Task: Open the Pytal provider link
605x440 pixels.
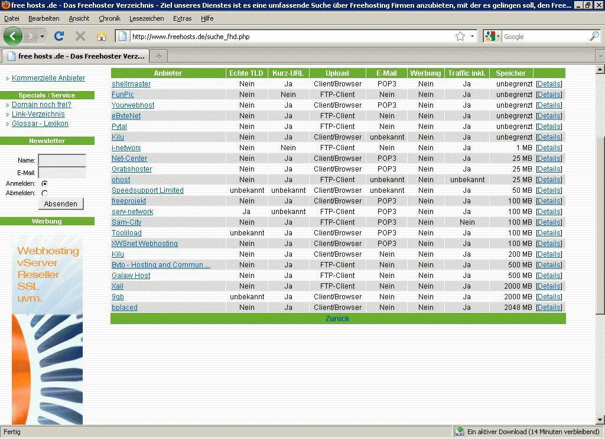Action: tap(119, 127)
